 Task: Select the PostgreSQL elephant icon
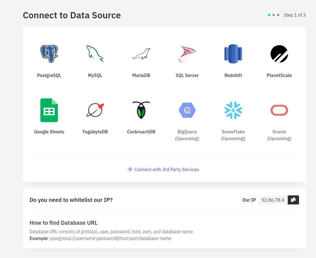(49, 54)
